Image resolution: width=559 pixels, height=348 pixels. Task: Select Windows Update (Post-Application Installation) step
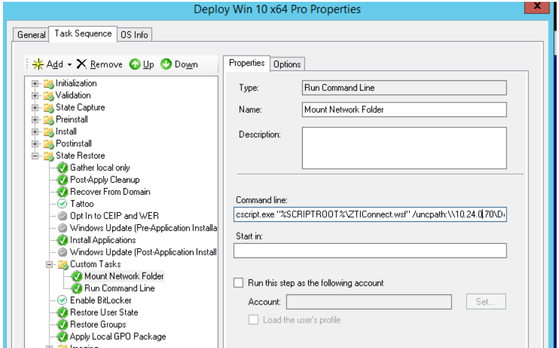(x=144, y=252)
